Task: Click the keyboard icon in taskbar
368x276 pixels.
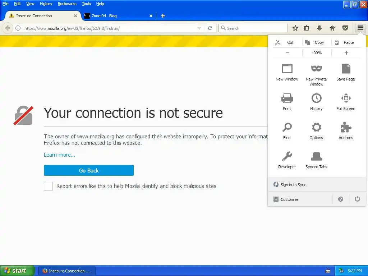Action: 328,271
